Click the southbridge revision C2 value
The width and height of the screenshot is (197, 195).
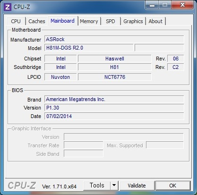pyautogui.click(x=176, y=67)
